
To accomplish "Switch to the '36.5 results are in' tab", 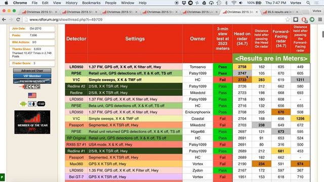I will [280, 12].
